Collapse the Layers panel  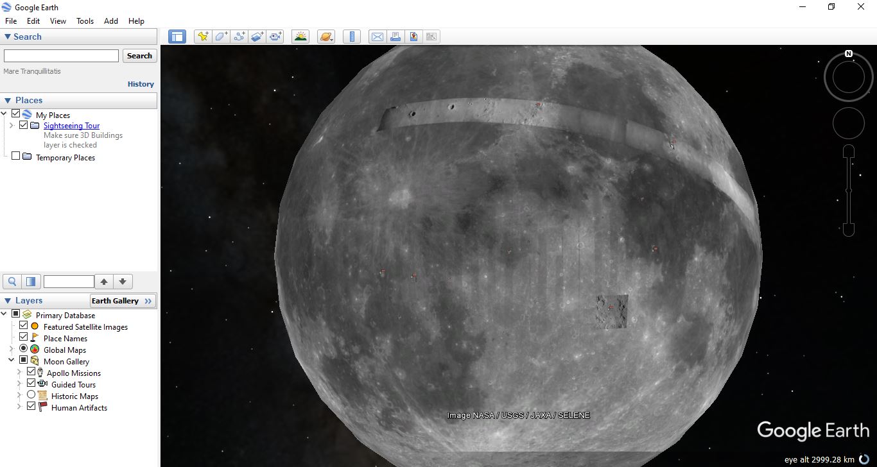click(x=8, y=300)
